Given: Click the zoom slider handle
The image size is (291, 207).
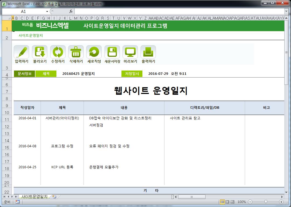Looking at the screenshot, I should point(266,202).
